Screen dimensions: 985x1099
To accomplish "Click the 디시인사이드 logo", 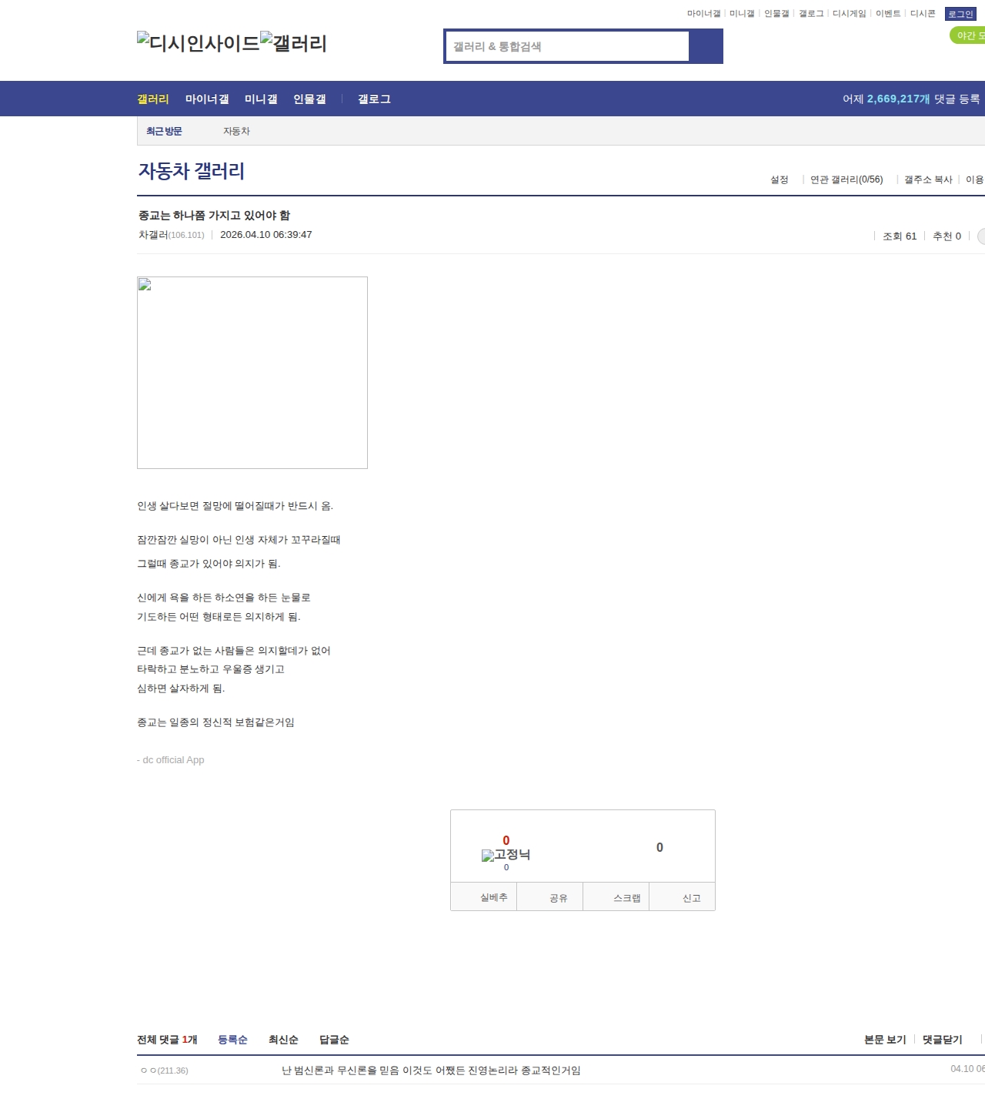I will (199, 42).
